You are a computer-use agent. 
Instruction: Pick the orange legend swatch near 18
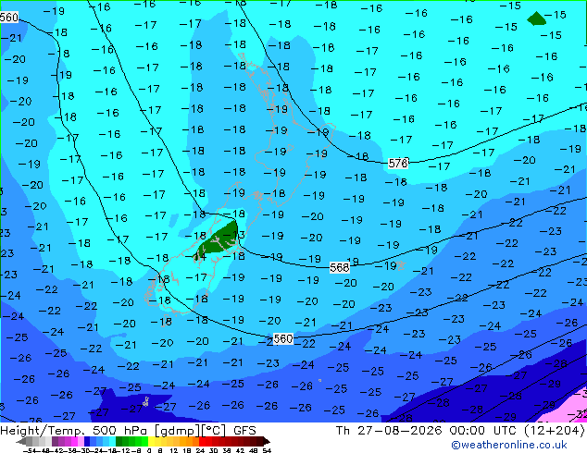[x=190, y=442]
